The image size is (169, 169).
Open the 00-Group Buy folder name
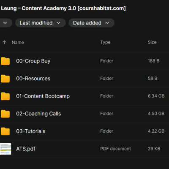point(33,61)
